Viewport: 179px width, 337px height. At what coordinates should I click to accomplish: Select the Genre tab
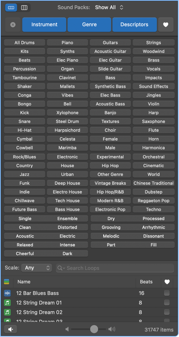[89, 25]
